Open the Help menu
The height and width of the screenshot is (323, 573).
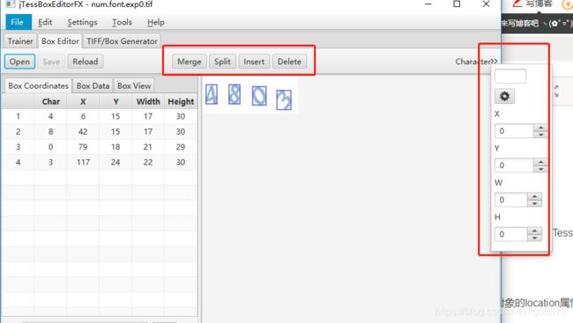tap(156, 22)
